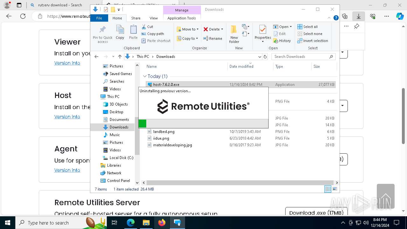407x229 pixels.
Task: Open Explorer Help question mark icon
Action: click(336, 18)
